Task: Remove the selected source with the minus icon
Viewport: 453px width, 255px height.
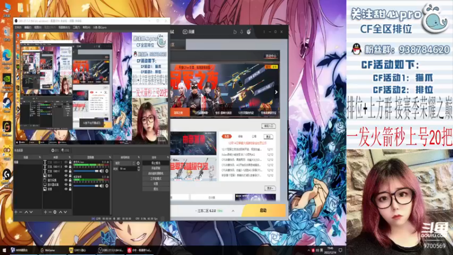Action: [50, 212]
